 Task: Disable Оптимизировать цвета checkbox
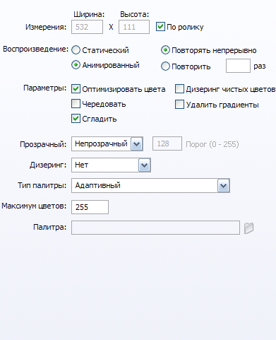click(x=76, y=89)
